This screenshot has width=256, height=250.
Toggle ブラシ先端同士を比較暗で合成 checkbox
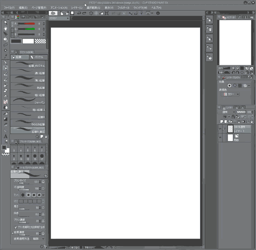(x=16, y=227)
